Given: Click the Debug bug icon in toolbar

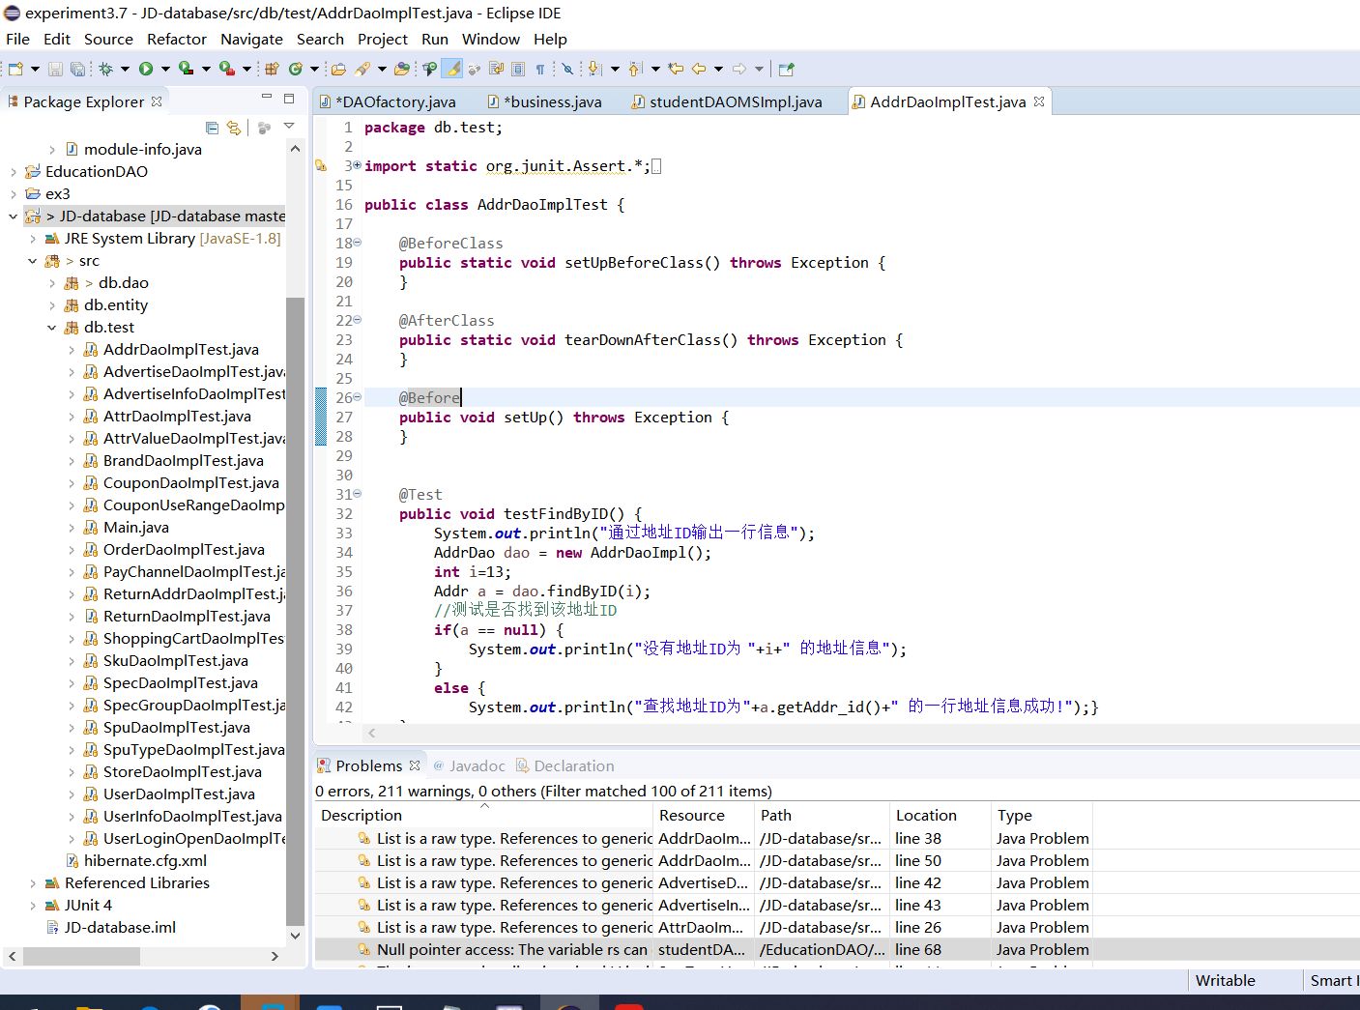Looking at the screenshot, I should click(x=105, y=69).
